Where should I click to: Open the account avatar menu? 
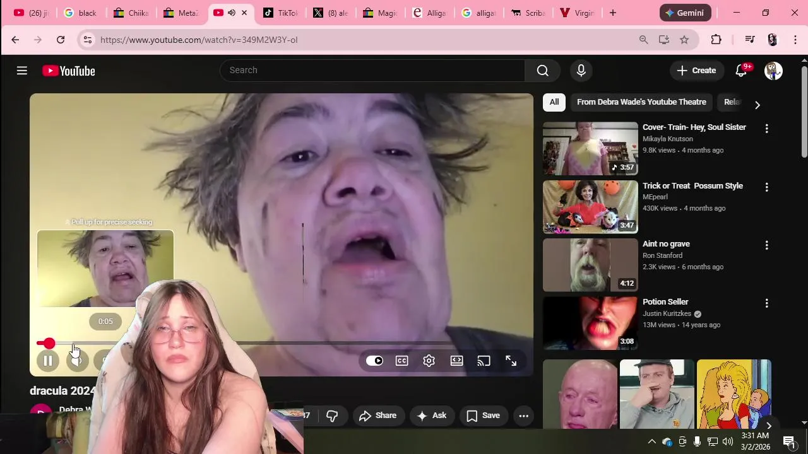click(773, 71)
